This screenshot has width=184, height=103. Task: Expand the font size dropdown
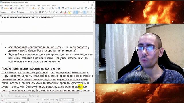point(37,12)
